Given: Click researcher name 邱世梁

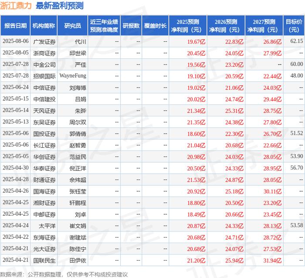Looking at the screenshot, I should pyautogui.click(x=78, y=53).
